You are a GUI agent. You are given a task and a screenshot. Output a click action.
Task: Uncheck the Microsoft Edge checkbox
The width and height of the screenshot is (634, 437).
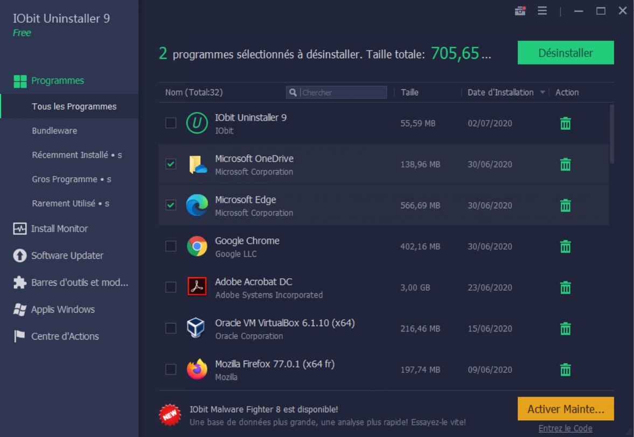click(x=171, y=205)
